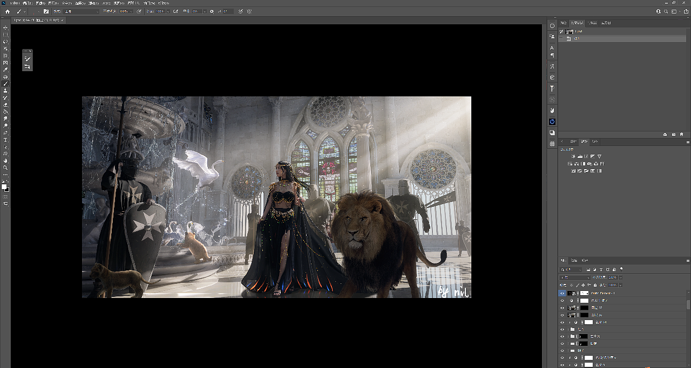
Task: Select the Crop tool
Action: [5, 55]
